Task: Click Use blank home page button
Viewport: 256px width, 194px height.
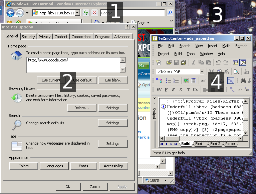Action: click(x=113, y=80)
